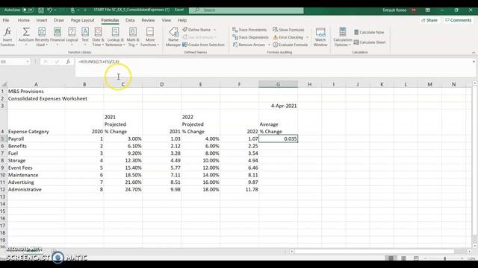Open the Name Box dropdown
Image resolution: width=478 pixels, height=268 pixels.
pyautogui.click(x=28, y=62)
